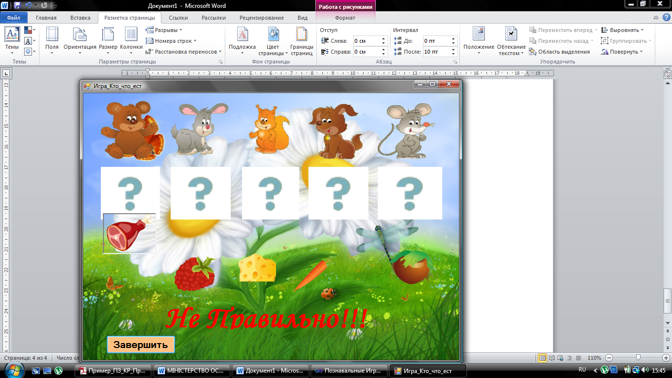This screenshot has width=672, height=378.
Task: Open the Размер page size menu
Action: (108, 40)
